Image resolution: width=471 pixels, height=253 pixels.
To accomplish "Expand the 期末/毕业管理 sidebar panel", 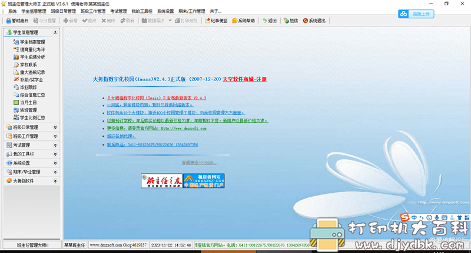I will point(55,172).
